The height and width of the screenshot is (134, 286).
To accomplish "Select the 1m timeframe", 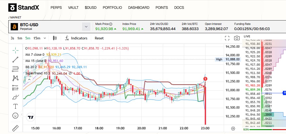I will (20, 38).
